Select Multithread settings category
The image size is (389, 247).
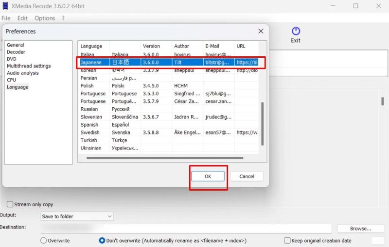pos(29,66)
